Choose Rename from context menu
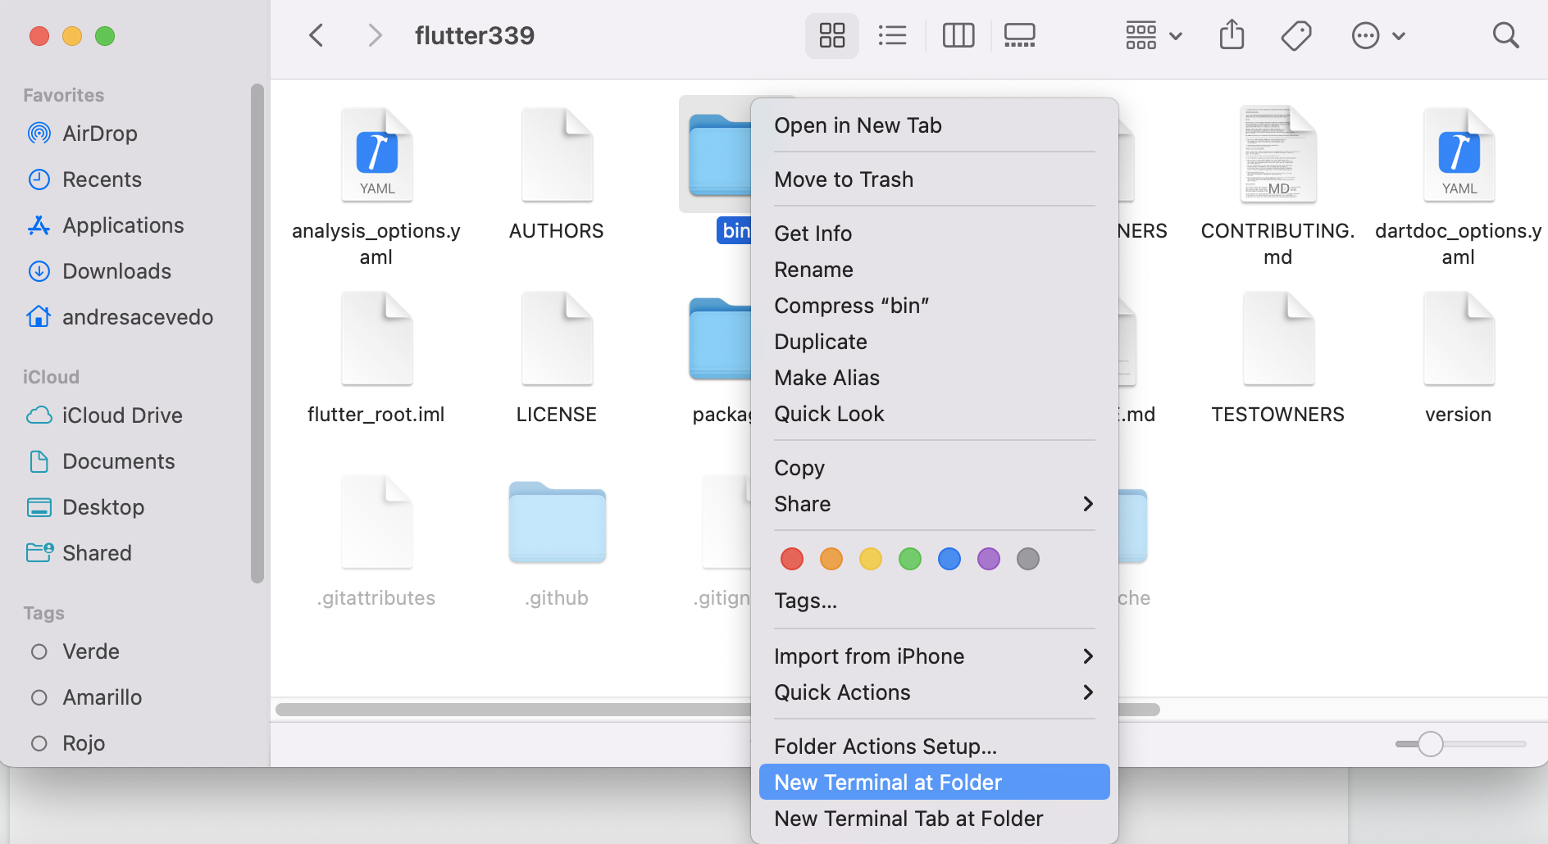1548x844 pixels. click(x=935, y=270)
